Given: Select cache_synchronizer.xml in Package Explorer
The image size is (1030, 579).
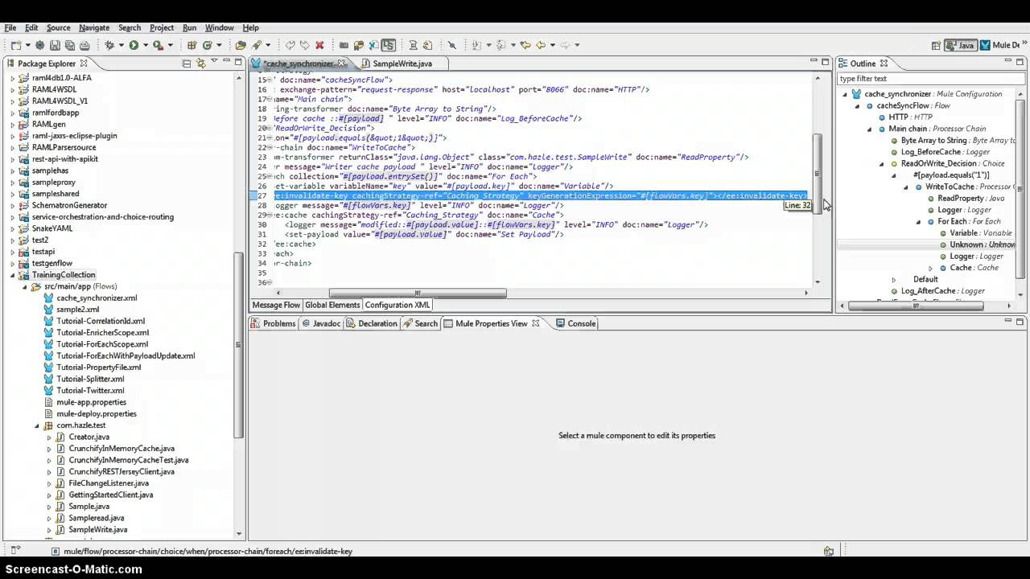Looking at the screenshot, I should point(97,298).
